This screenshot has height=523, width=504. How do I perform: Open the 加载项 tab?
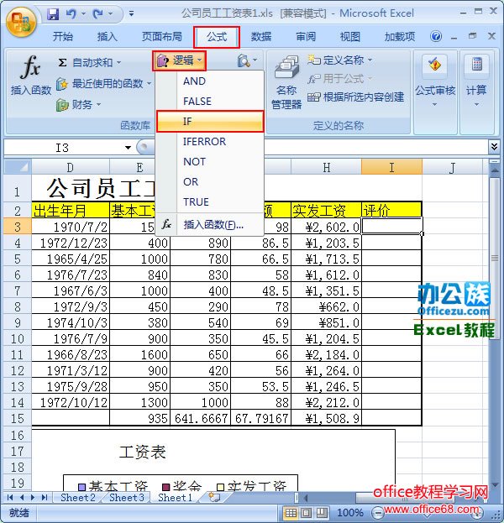point(400,36)
